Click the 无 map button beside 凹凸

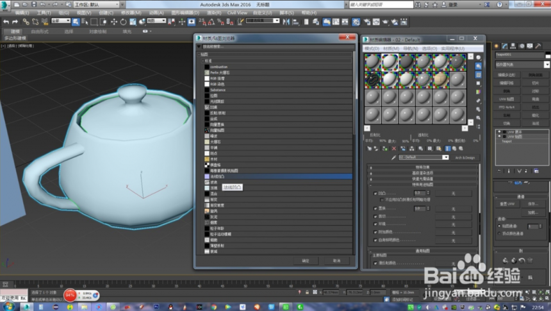pos(454,194)
